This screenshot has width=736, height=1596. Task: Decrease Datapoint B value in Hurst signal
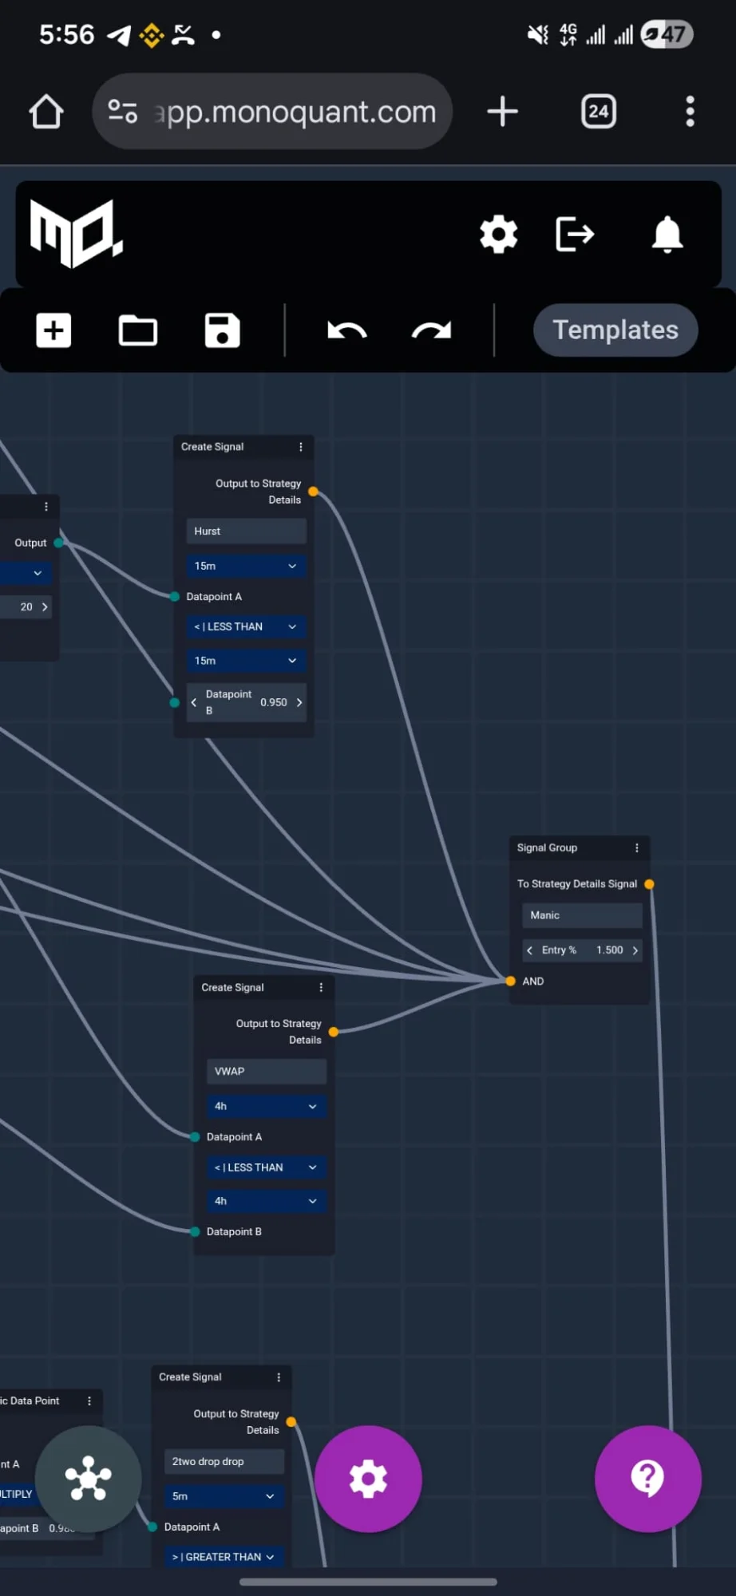click(194, 703)
